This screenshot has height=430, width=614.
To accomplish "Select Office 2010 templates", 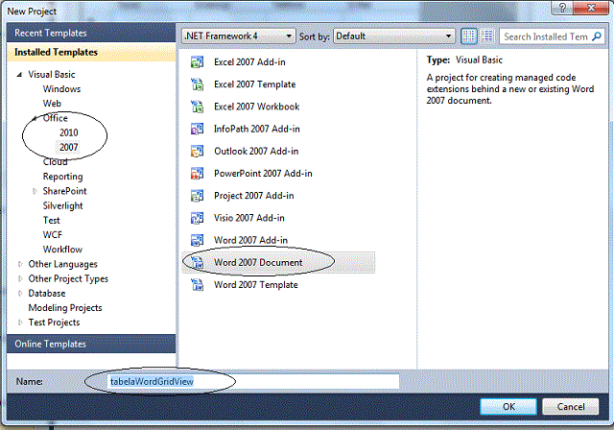I will coord(68,132).
